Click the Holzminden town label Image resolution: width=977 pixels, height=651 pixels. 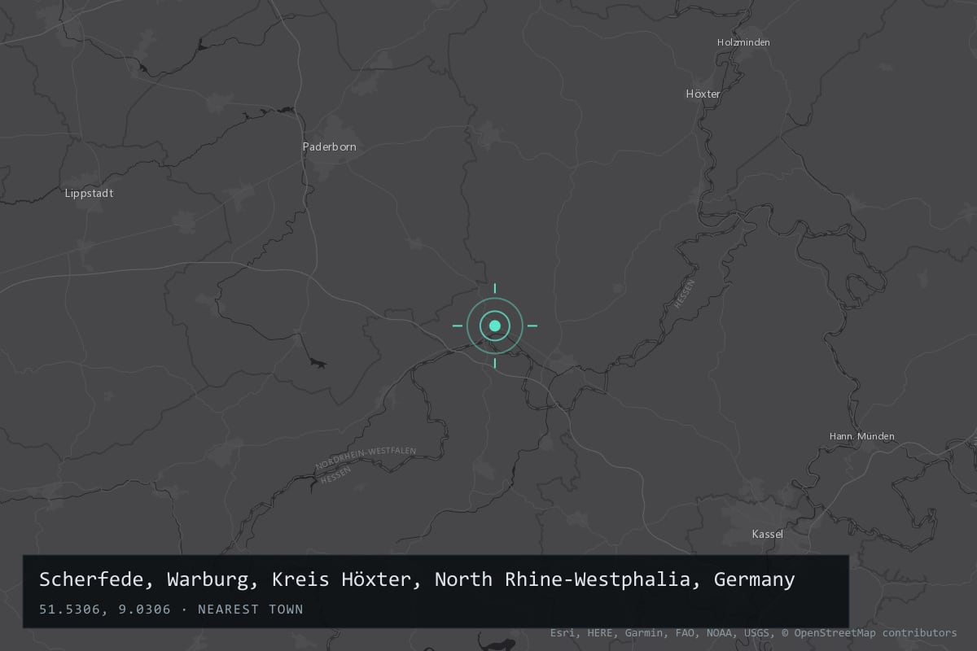(743, 42)
